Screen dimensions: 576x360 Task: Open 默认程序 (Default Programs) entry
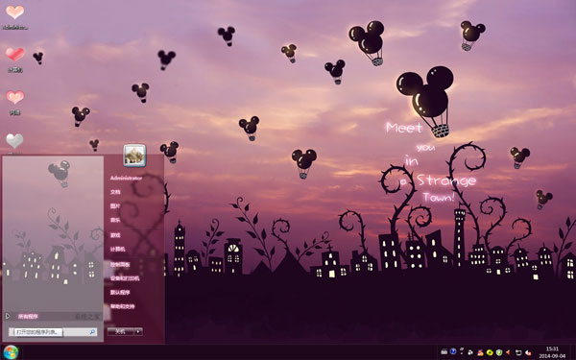pyautogui.click(x=120, y=293)
